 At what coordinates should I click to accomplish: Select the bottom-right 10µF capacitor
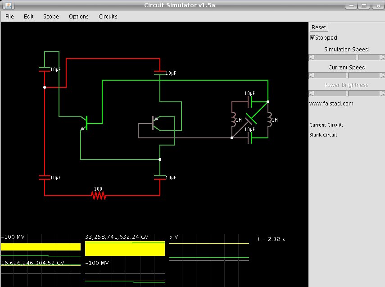tap(160, 178)
